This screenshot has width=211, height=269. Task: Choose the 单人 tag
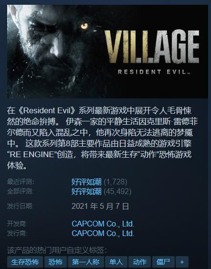pos(116,262)
